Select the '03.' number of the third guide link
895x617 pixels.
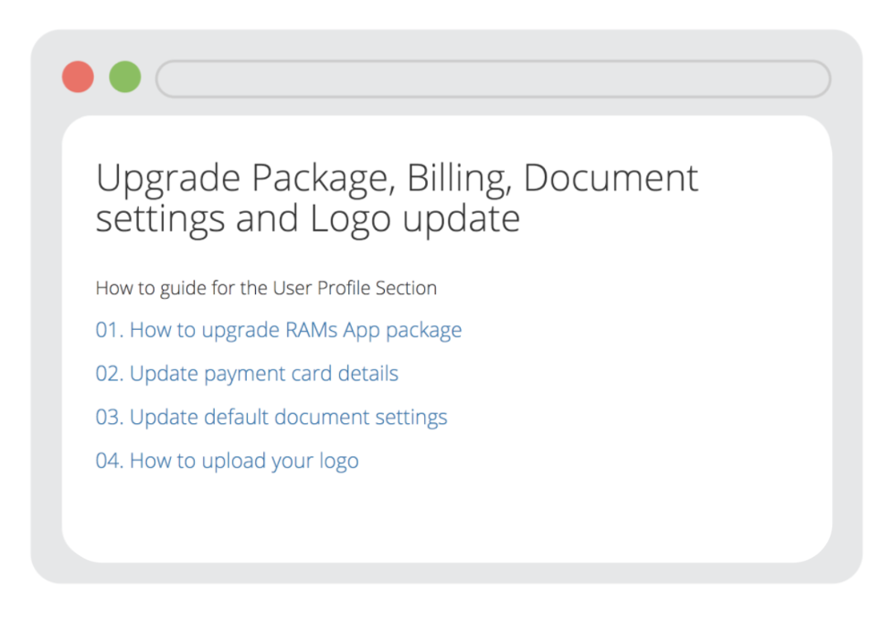pyautogui.click(x=109, y=417)
